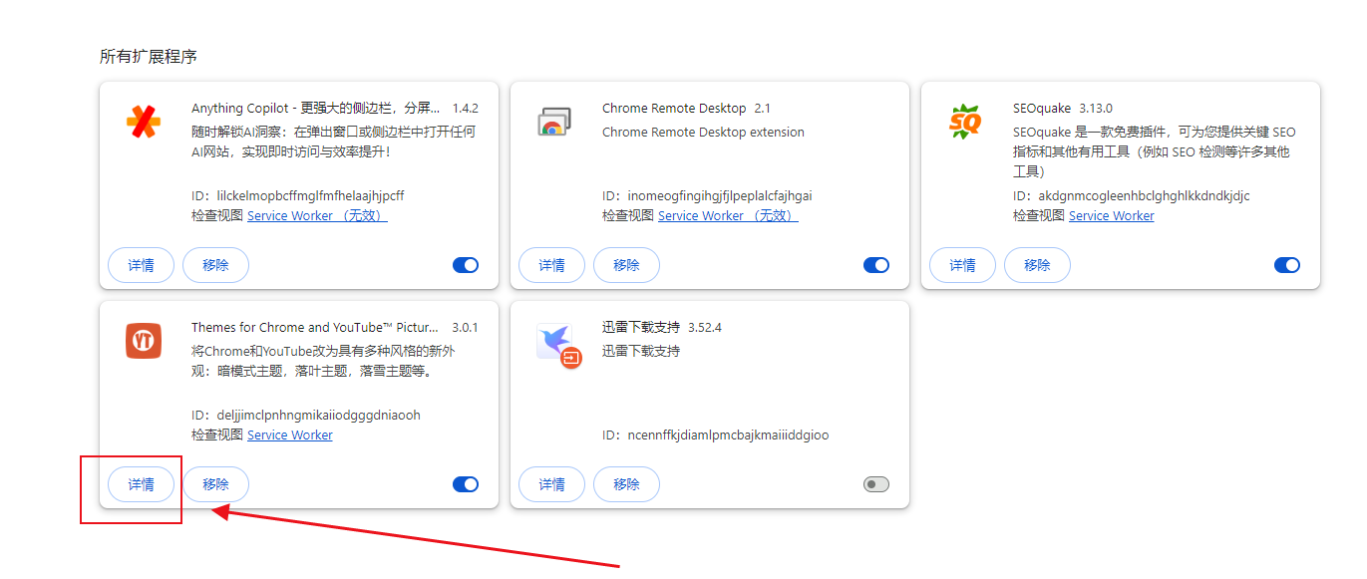Click the Chrome Remote Desktop extension icon
The image size is (1367, 579).
point(554,122)
